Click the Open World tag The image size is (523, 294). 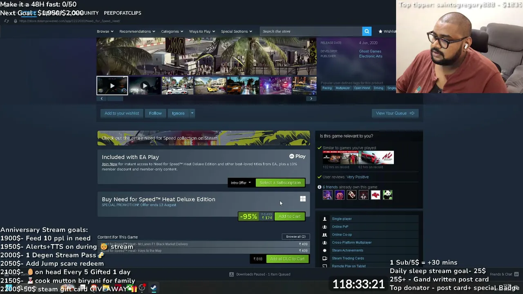click(x=362, y=88)
